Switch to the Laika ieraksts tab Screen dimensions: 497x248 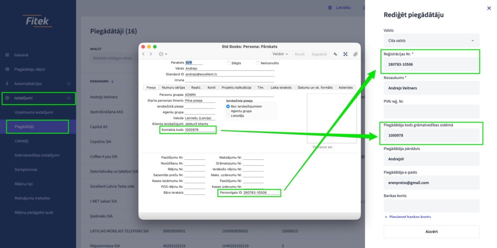281,88
